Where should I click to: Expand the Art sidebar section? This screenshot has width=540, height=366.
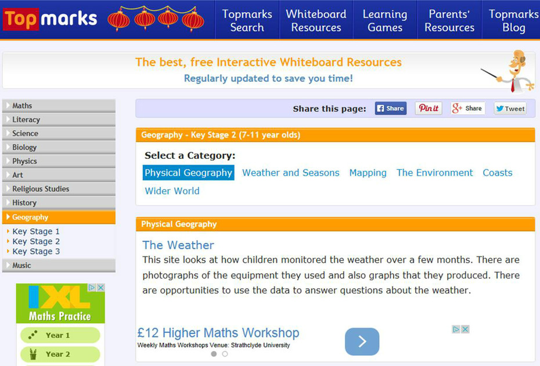pyautogui.click(x=59, y=175)
